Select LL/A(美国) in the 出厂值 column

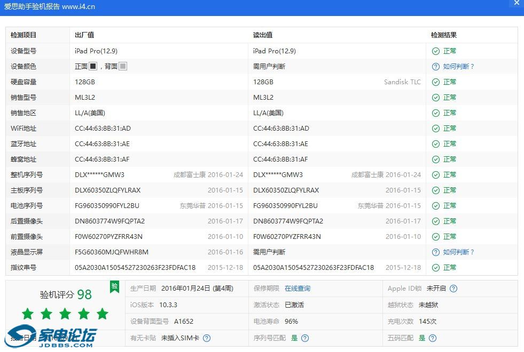point(90,113)
